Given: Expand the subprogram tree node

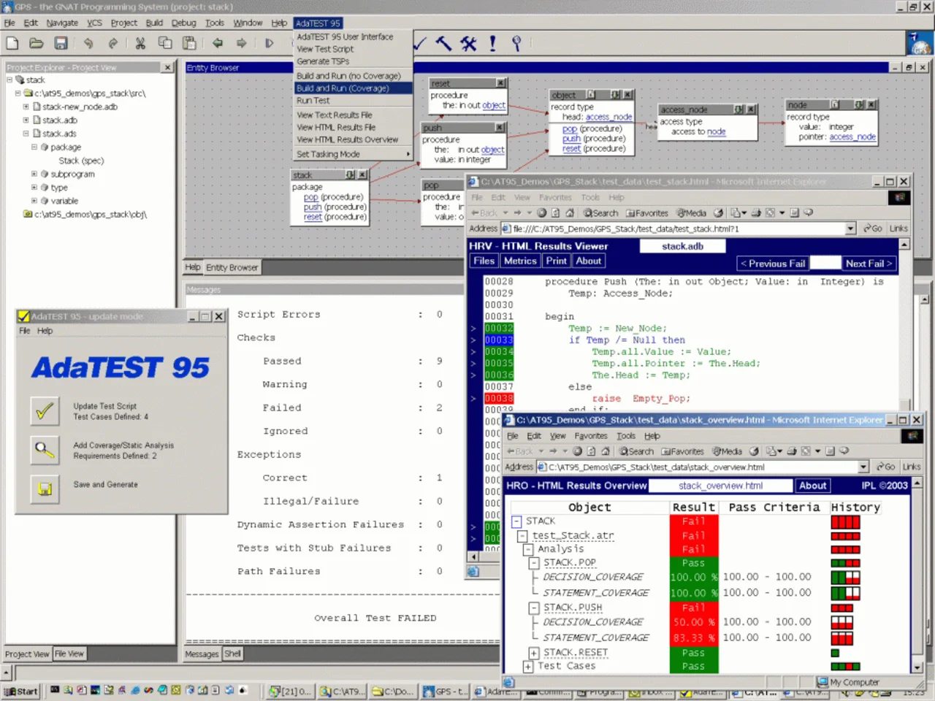Looking at the screenshot, I should pos(34,174).
